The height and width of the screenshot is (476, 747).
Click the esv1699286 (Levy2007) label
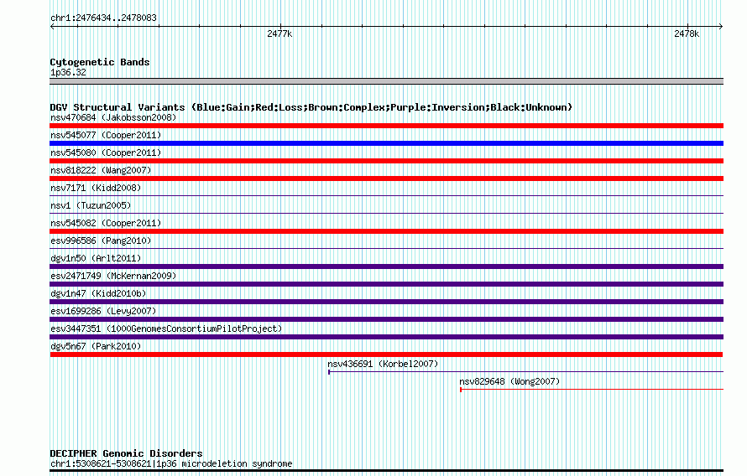tap(103, 311)
